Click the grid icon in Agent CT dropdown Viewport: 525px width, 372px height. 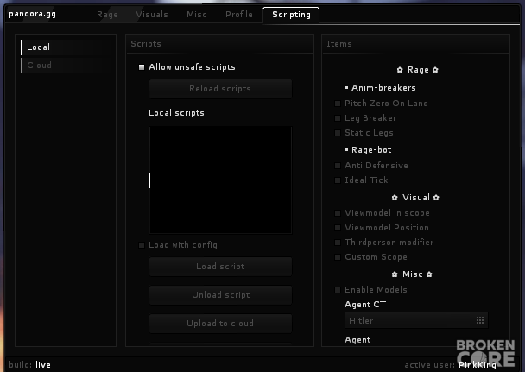click(x=480, y=321)
